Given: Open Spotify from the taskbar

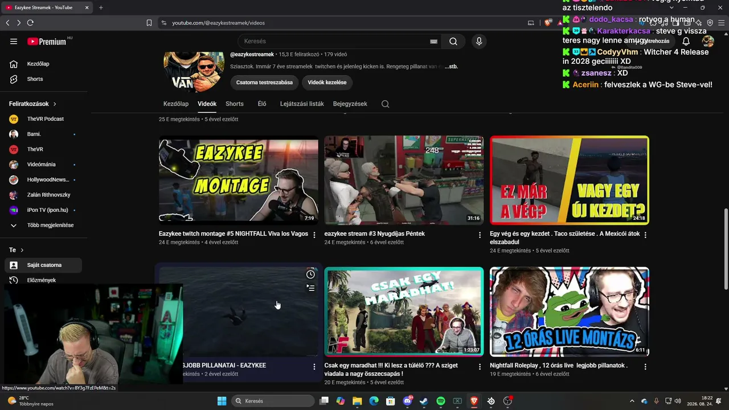Looking at the screenshot, I should point(441,401).
